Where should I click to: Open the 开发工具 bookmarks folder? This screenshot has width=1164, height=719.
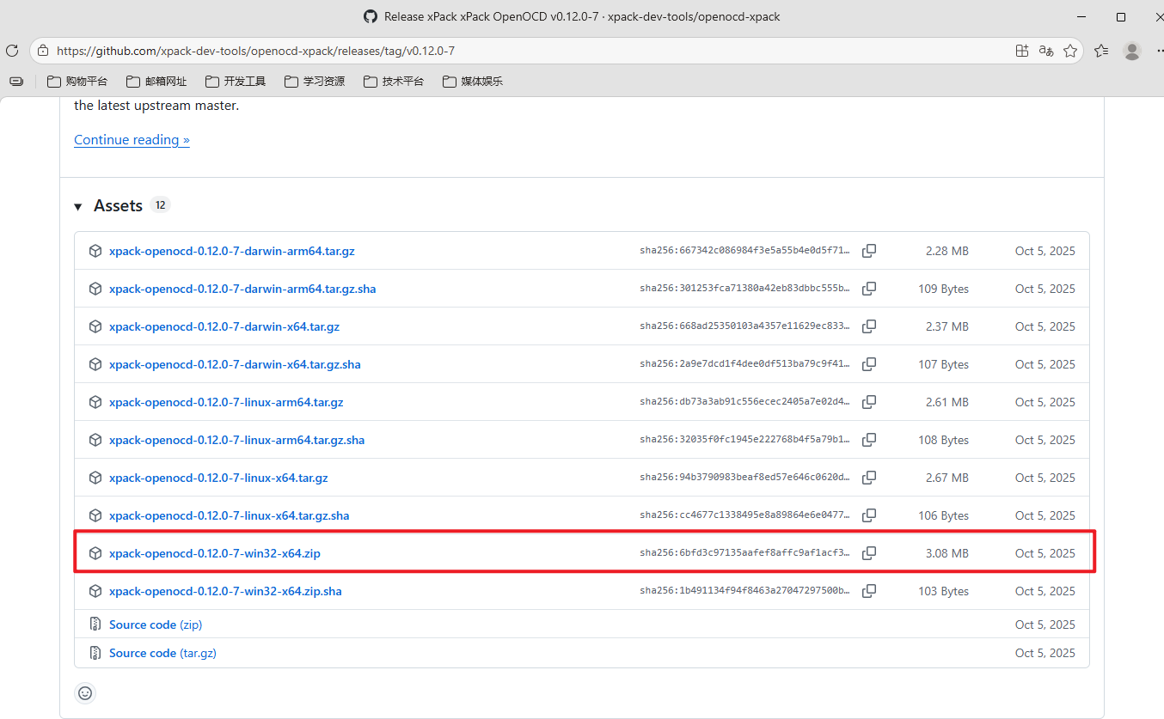[x=236, y=82]
